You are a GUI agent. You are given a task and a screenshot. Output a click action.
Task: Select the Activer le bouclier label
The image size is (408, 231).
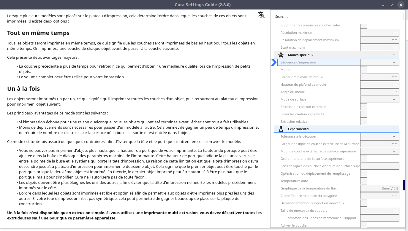pos(294,225)
